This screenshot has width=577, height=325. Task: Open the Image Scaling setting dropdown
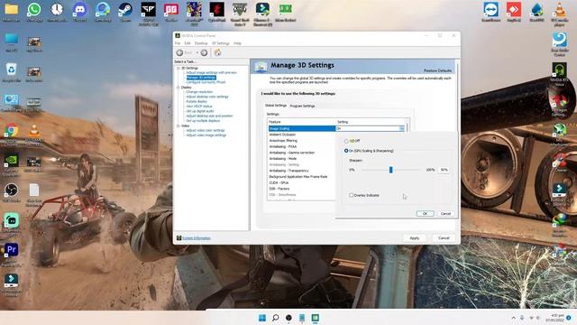(401, 128)
